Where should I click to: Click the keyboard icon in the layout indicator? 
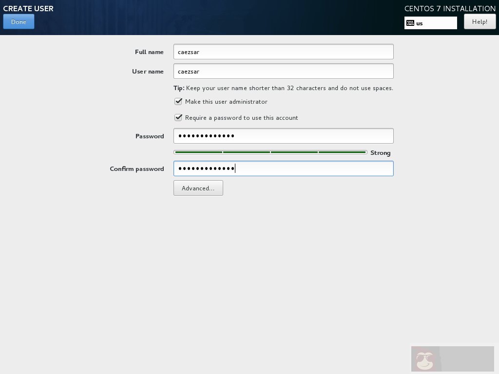point(412,22)
